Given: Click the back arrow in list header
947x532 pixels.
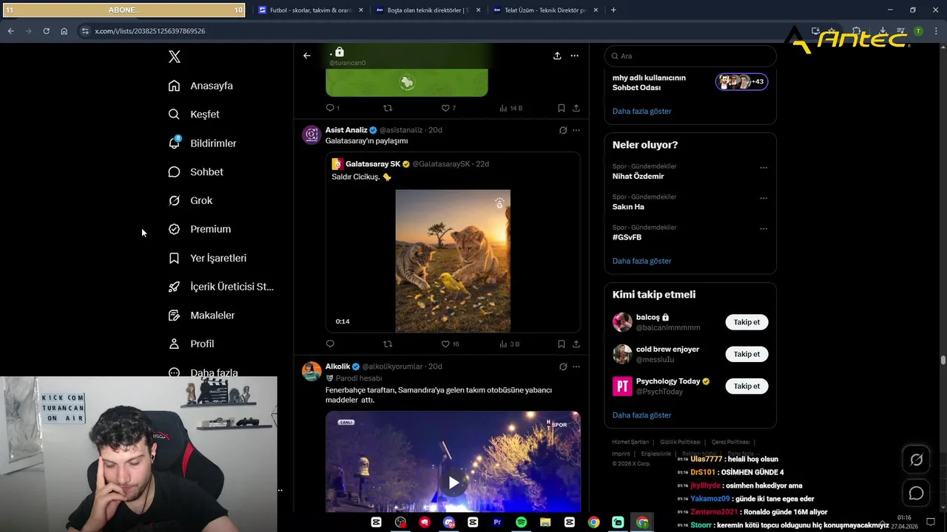Looking at the screenshot, I should 307,55.
